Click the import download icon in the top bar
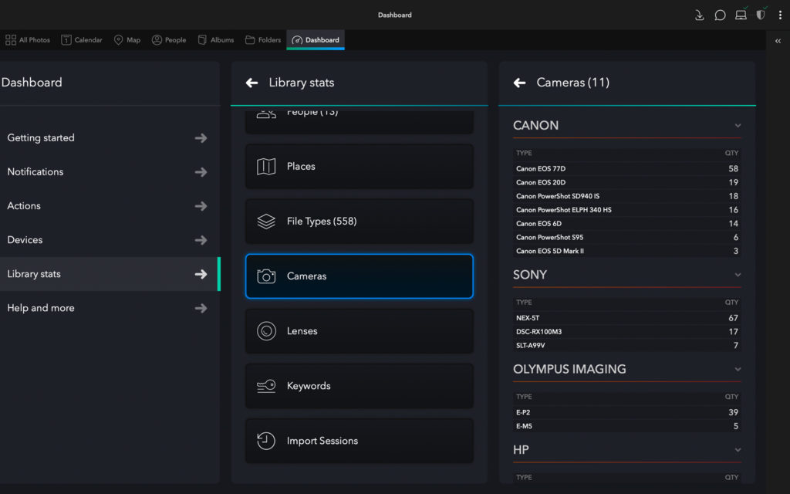This screenshot has height=494, width=790. tap(699, 15)
